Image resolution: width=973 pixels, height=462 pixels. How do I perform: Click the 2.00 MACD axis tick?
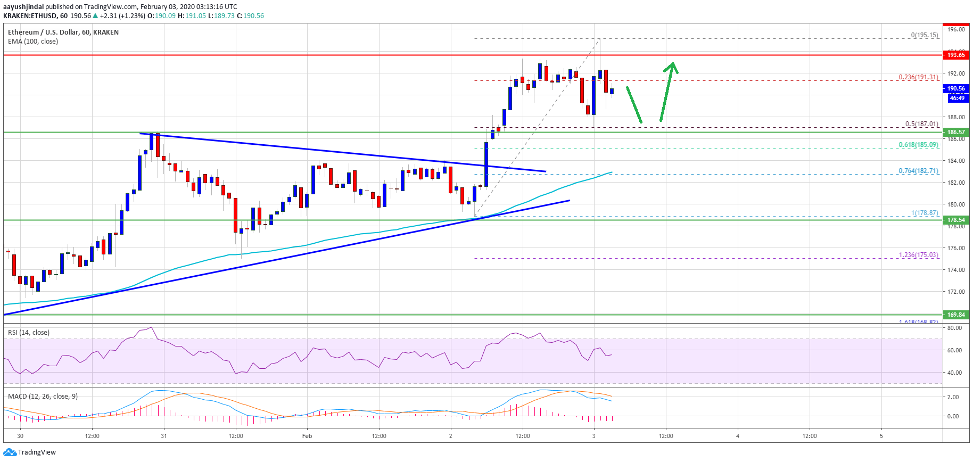point(953,397)
